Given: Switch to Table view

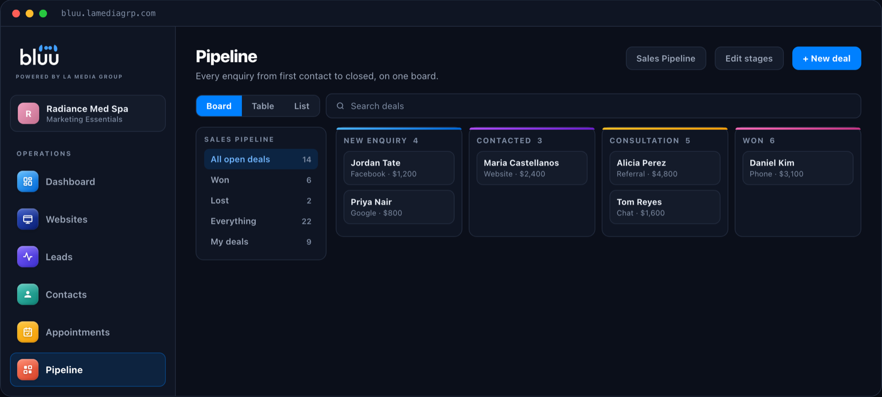Looking at the screenshot, I should tap(263, 106).
